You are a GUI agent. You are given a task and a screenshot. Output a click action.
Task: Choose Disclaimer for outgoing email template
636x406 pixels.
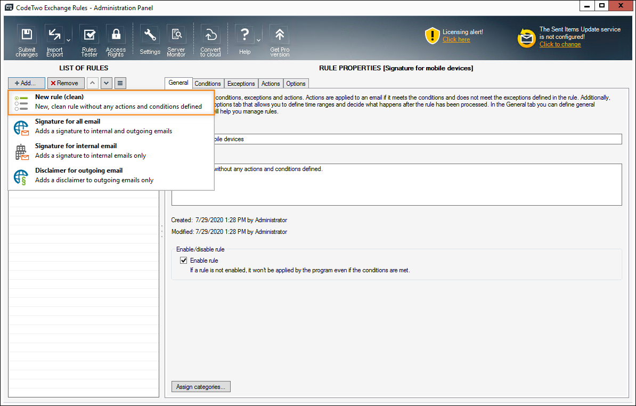tap(111, 176)
